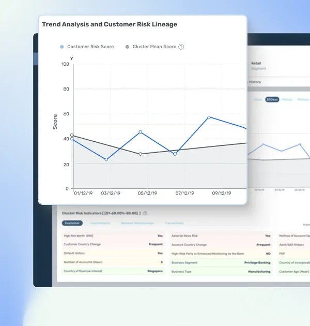Viewport: 310px width, 326px height.
Task: Click the '03/12/19' axis date label
Action: [111, 194]
